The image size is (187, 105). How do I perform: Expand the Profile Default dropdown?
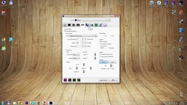coord(91,20)
